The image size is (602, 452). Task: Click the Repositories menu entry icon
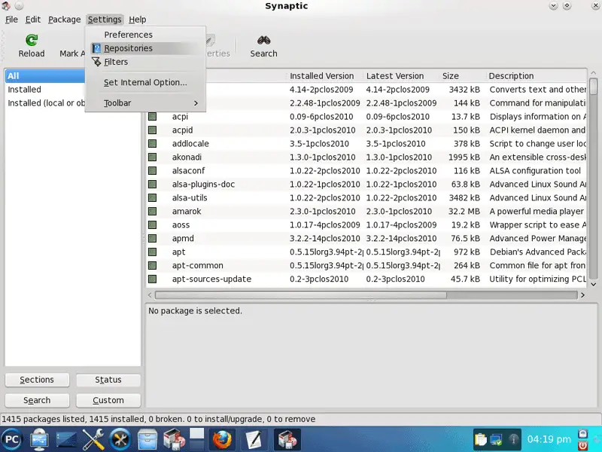96,48
